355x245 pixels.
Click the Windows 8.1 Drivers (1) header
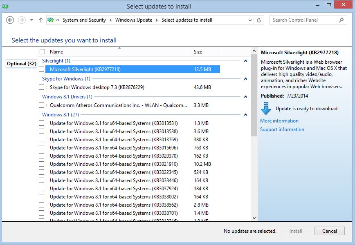pos(67,96)
